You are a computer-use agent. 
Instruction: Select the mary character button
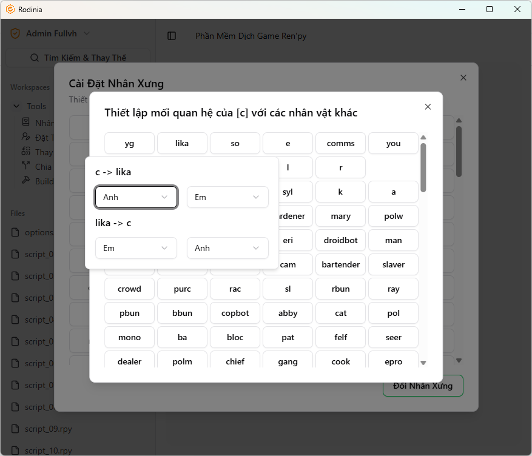coord(341,216)
